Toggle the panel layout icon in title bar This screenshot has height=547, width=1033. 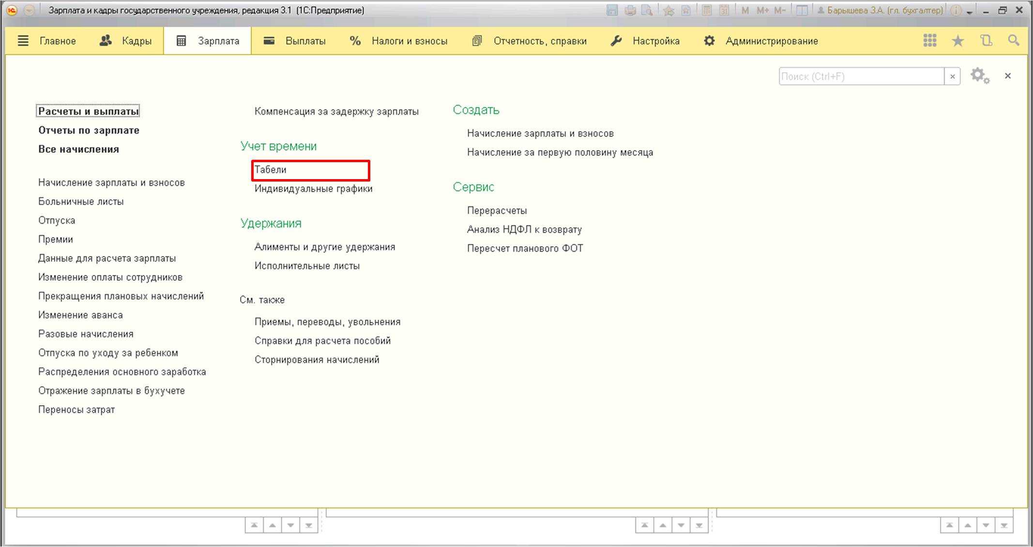coord(802,10)
